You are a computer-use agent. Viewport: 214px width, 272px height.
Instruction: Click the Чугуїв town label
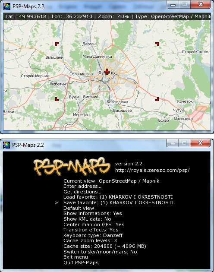click(179, 110)
